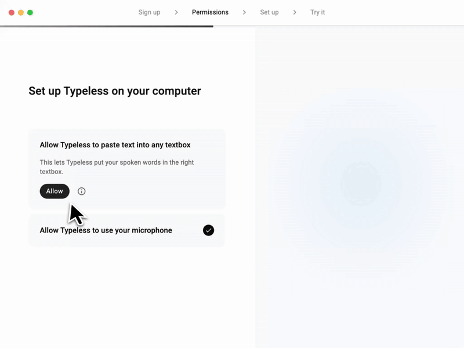The width and height of the screenshot is (464, 348).
Task: Open the Try it step
Action: [x=317, y=12]
